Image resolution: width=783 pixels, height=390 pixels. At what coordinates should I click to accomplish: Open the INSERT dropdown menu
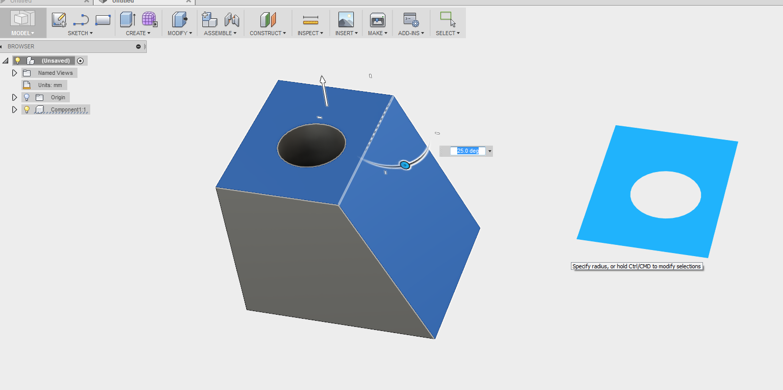click(x=347, y=33)
